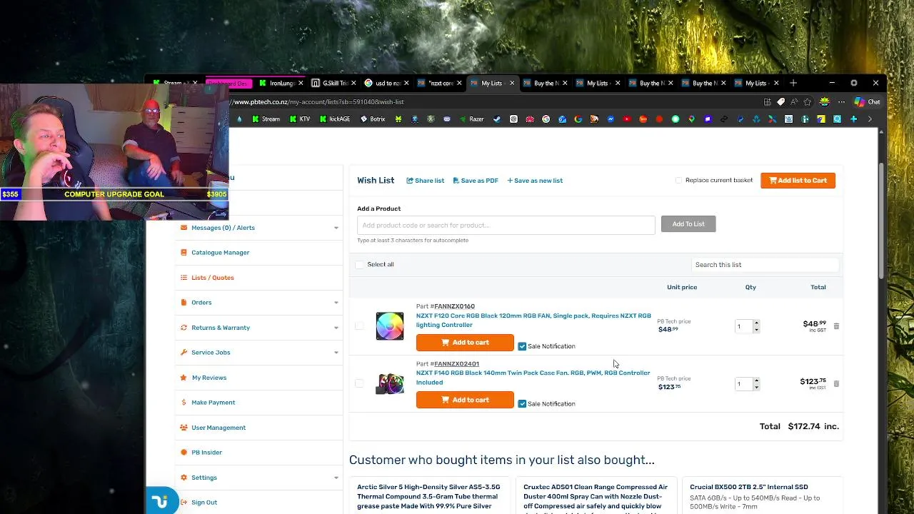Open browser profile avatar
The width and height of the screenshot is (914, 514).
coord(824,102)
